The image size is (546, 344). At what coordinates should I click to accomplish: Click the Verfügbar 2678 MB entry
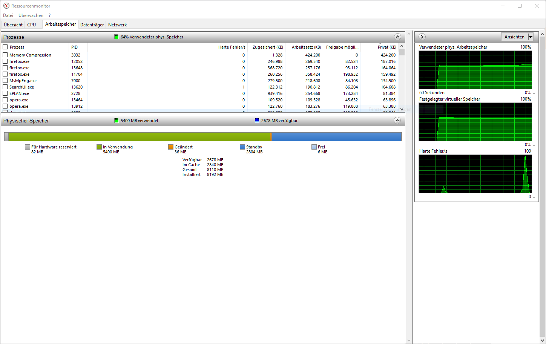[203, 160]
